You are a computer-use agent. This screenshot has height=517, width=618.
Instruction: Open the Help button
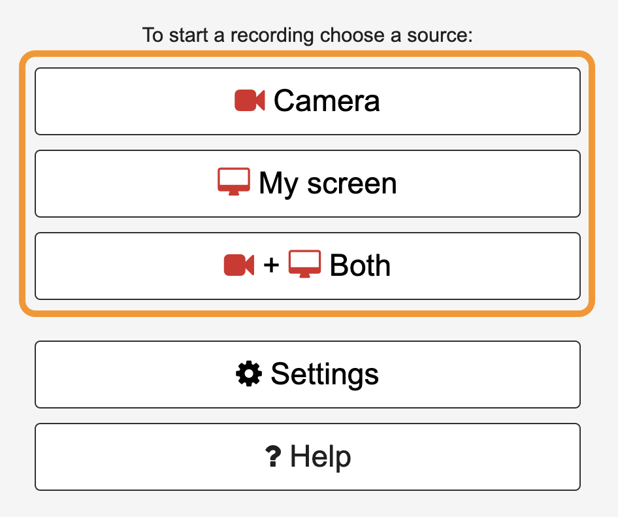308,457
